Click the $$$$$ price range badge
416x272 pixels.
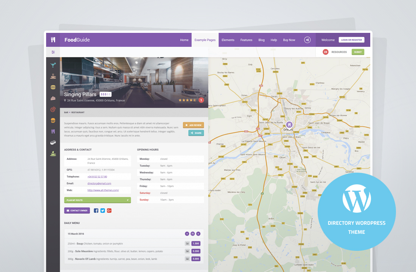pyautogui.click(x=106, y=94)
